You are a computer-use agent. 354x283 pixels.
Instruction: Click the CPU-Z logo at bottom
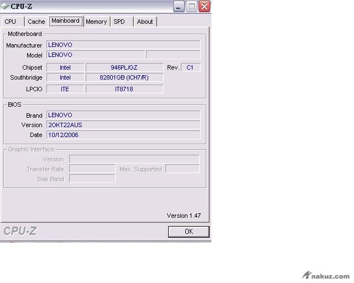[20, 231]
